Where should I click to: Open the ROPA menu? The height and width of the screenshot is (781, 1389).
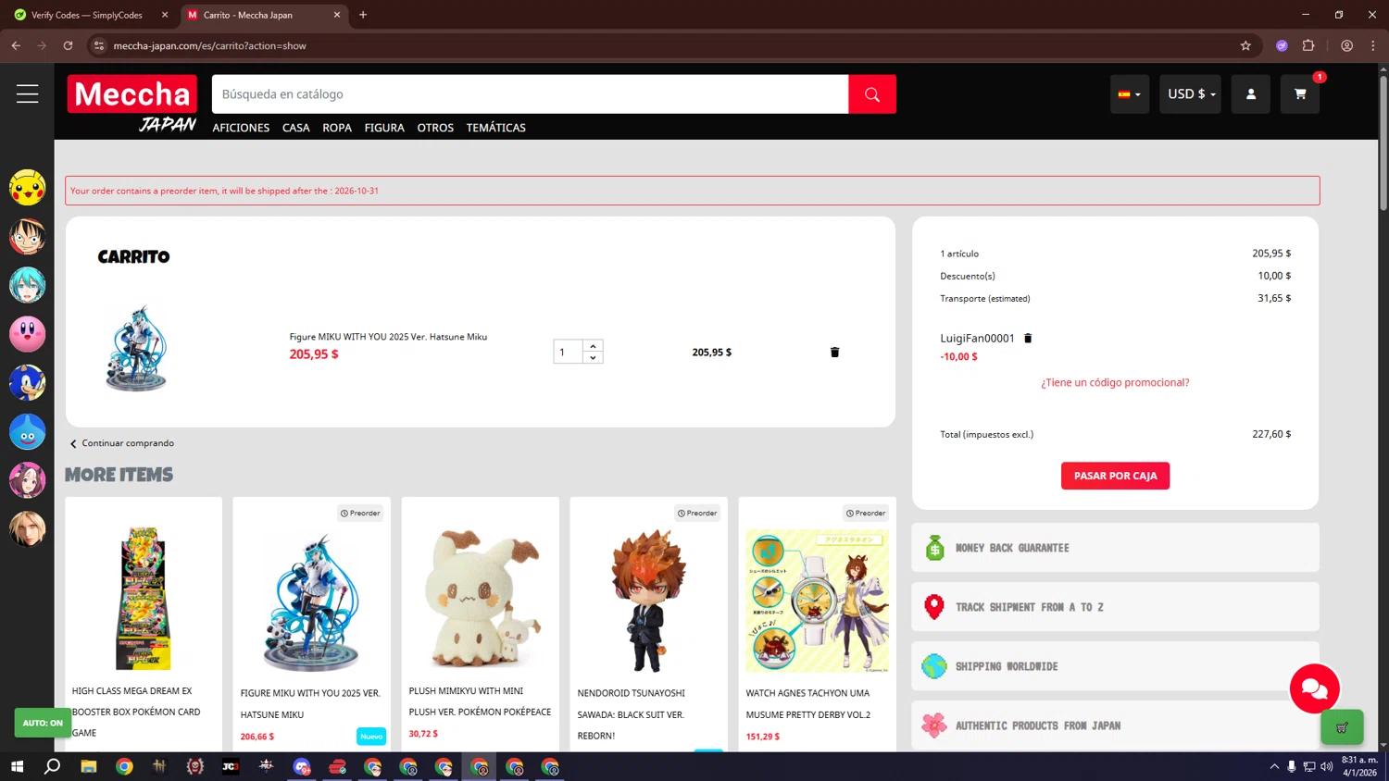coord(337,128)
